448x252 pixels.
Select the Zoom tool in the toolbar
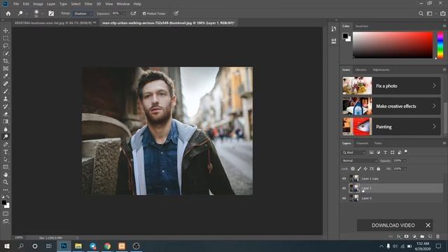[6, 182]
